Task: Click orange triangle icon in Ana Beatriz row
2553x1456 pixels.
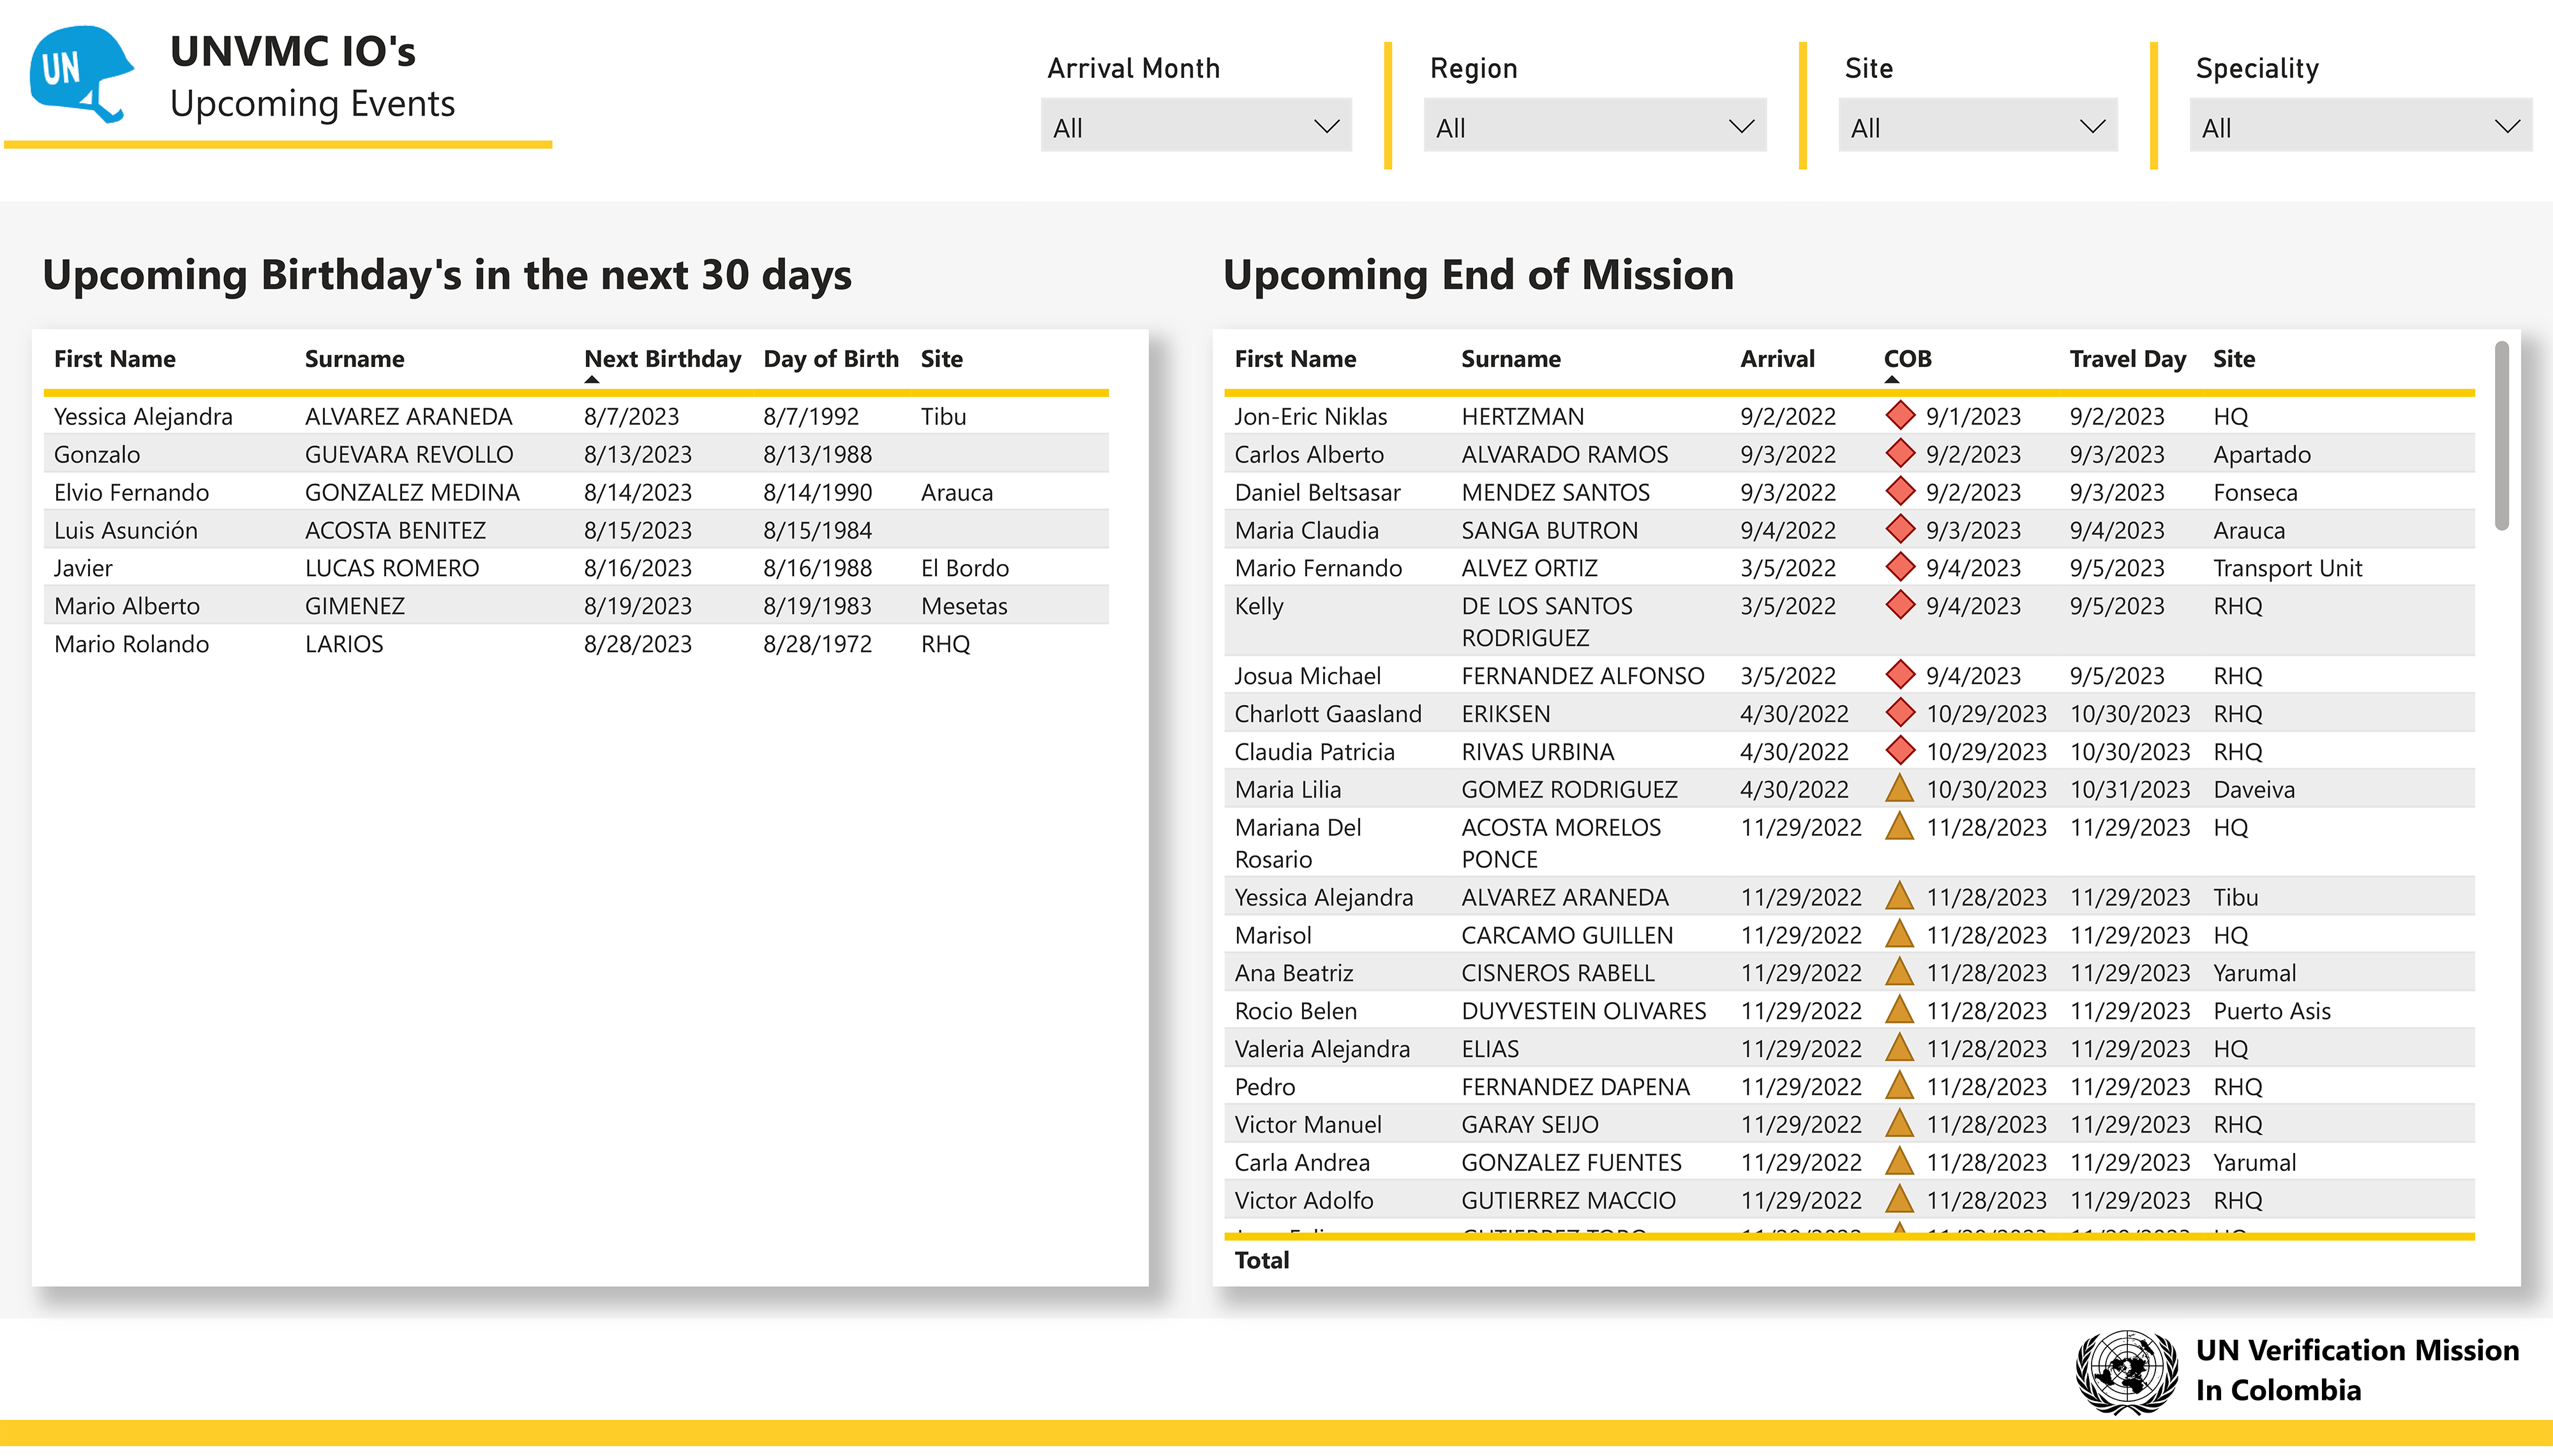Action: pos(1899,972)
